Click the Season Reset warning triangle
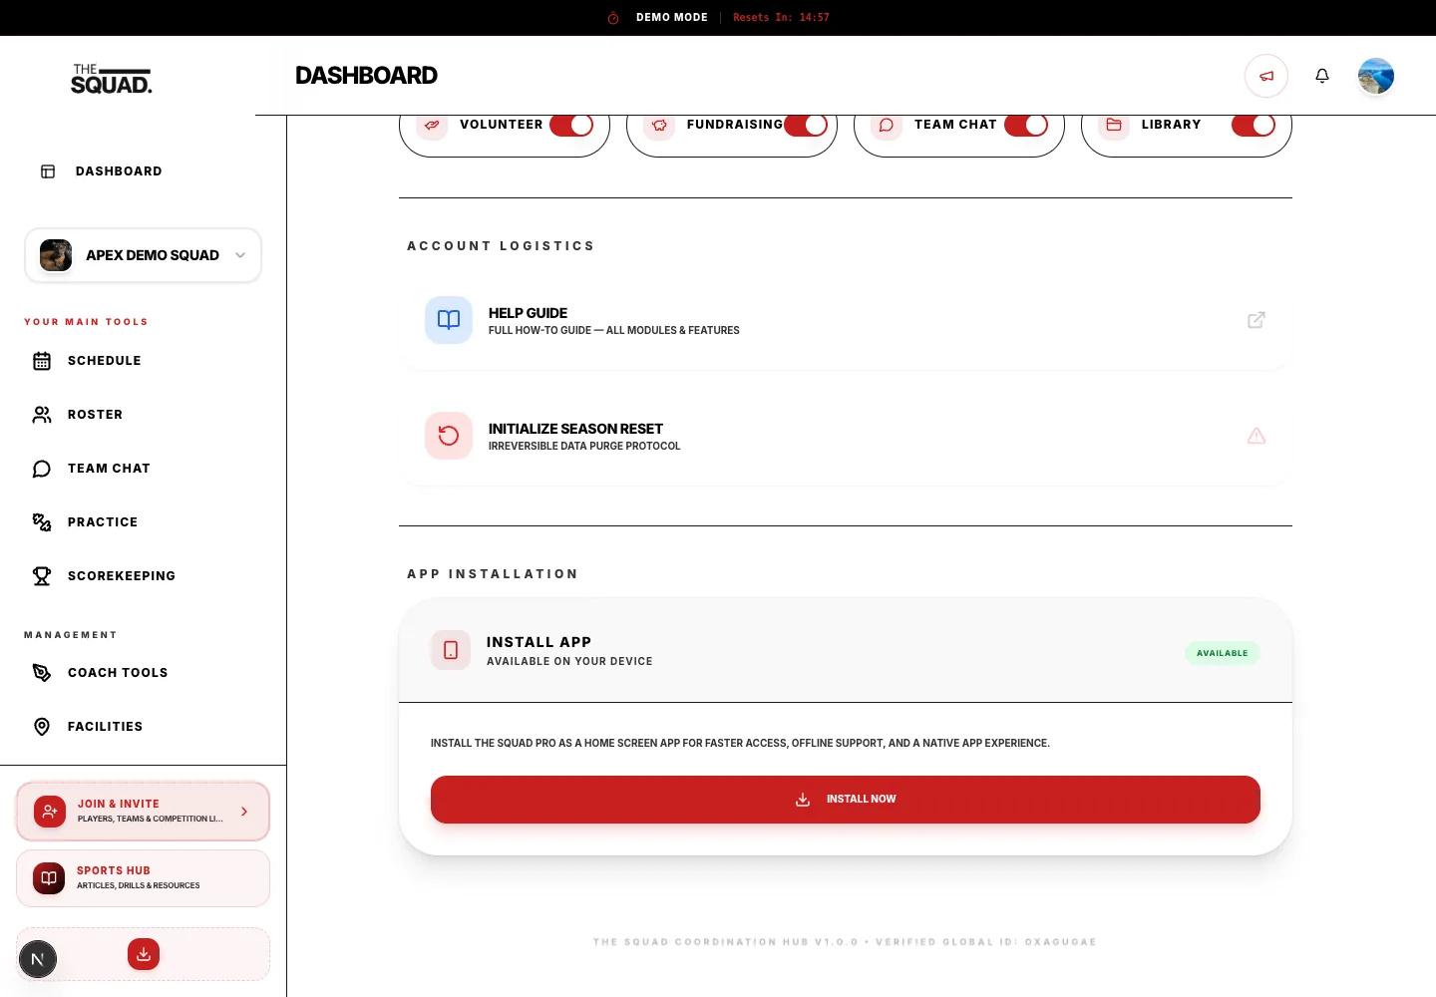Image resolution: width=1436 pixels, height=997 pixels. (x=1256, y=436)
